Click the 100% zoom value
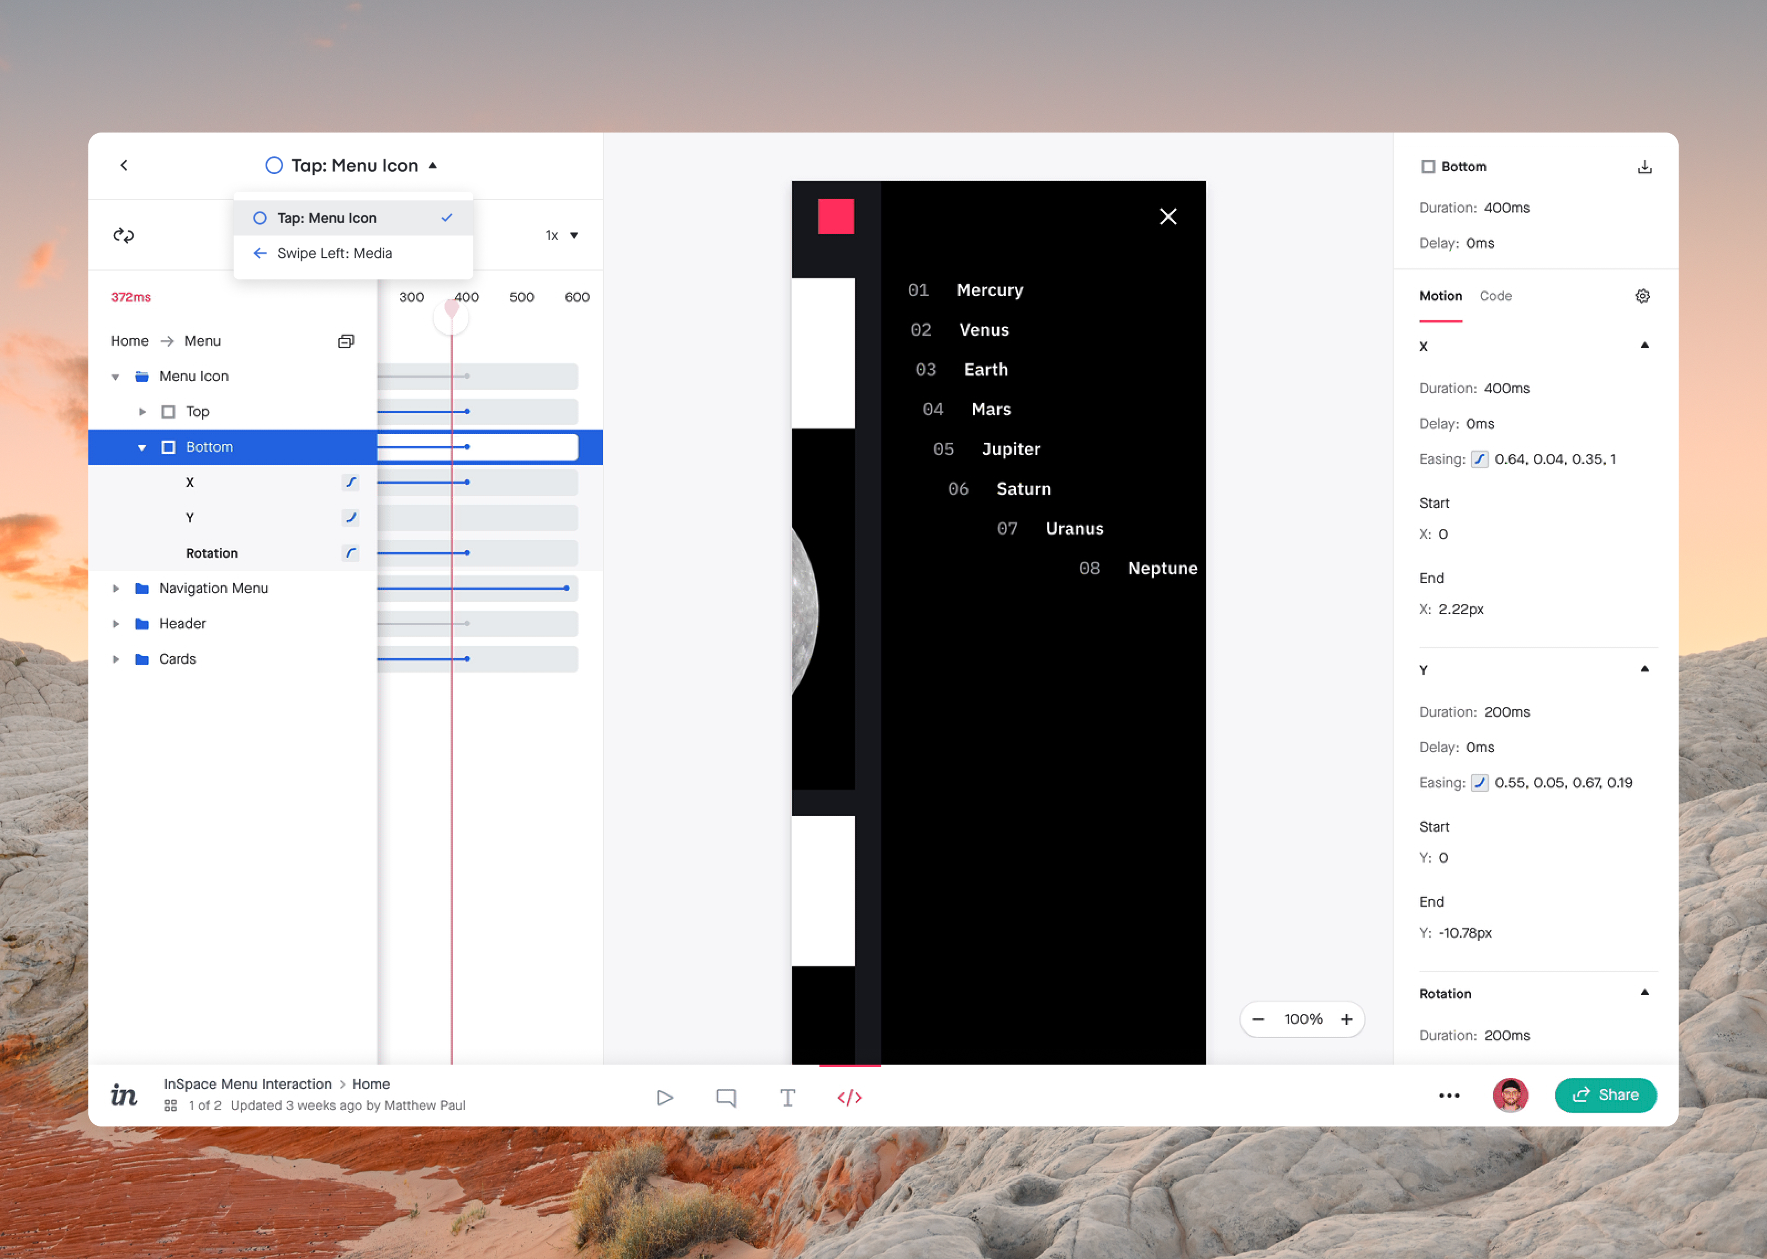Image resolution: width=1767 pixels, height=1259 pixels. (x=1303, y=1019)
